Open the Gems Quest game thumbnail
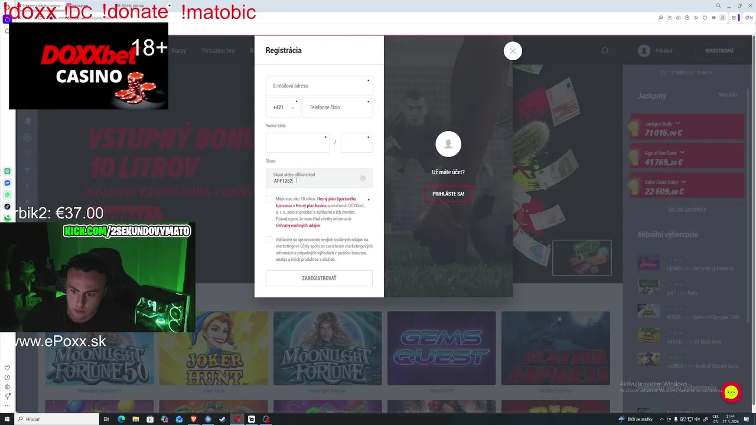This screenshot has height=425, width=756. click(441, 348)
